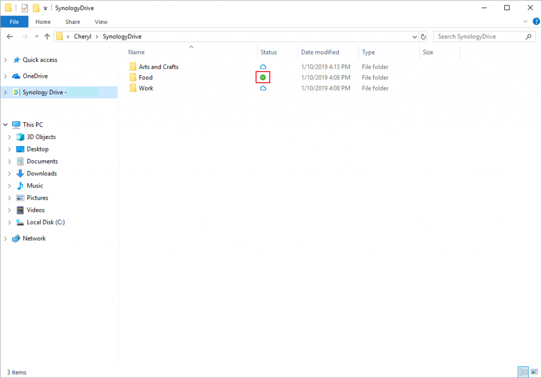Image resolution: width=542 pixels, height=378 pixels.
Task: Click the 1/10/2019 4:13 PM date cell
Action: coord(326,67)
